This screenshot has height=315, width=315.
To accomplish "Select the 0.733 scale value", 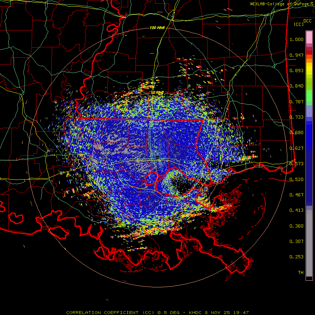I will tap(296, 117).
